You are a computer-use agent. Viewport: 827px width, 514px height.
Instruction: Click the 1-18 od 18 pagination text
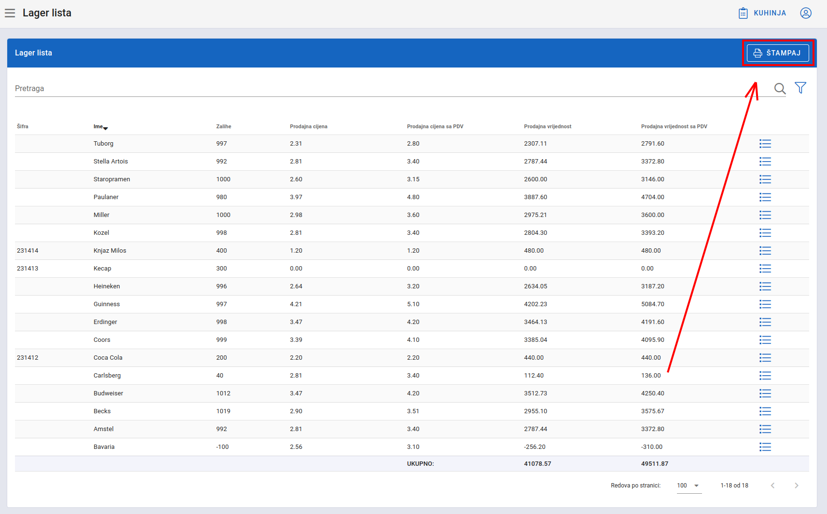(734, 486)
